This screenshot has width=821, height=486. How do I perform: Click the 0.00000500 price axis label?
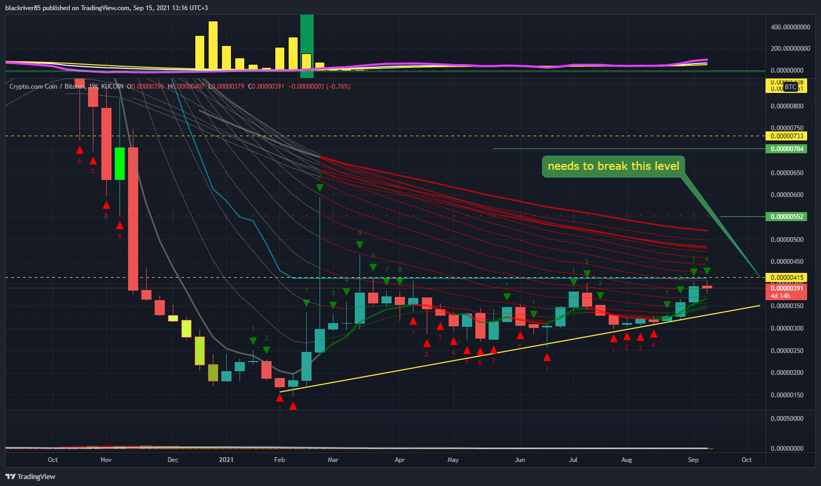pyautogui.click(x=787, y=240)
